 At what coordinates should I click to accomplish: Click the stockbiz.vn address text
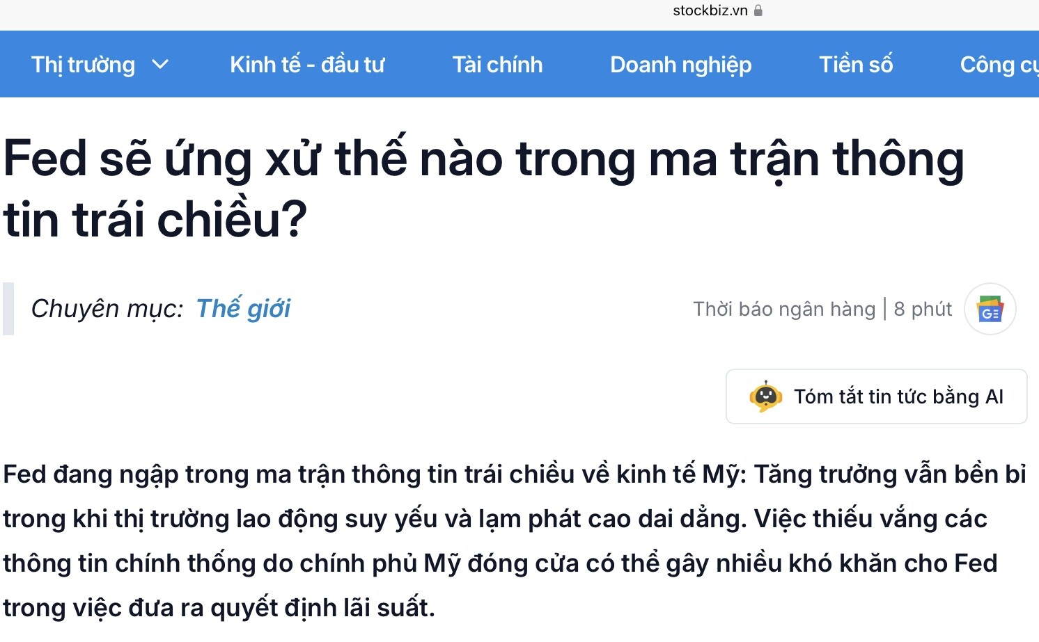click(710, 10)
